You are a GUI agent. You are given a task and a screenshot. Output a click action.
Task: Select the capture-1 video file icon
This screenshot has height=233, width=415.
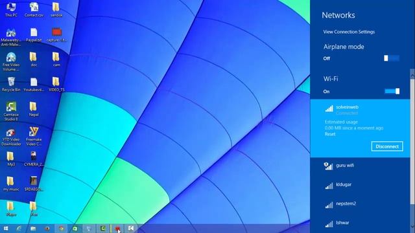click(x=56, y=35)
